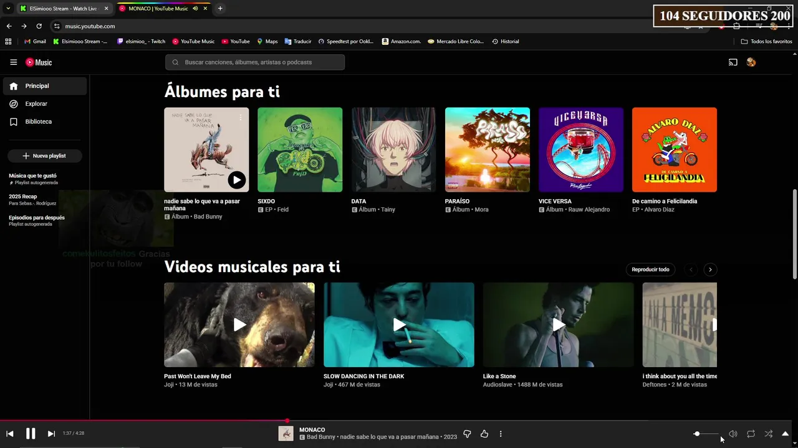This screenshot has height=448, width=798.
Task: Open the cast to device icon
Action: [733, 62]
